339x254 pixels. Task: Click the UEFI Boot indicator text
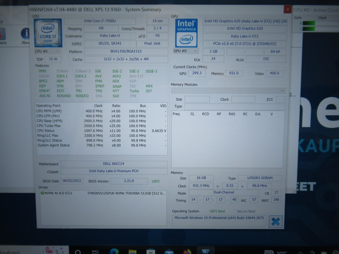click(x=217, y=211)
